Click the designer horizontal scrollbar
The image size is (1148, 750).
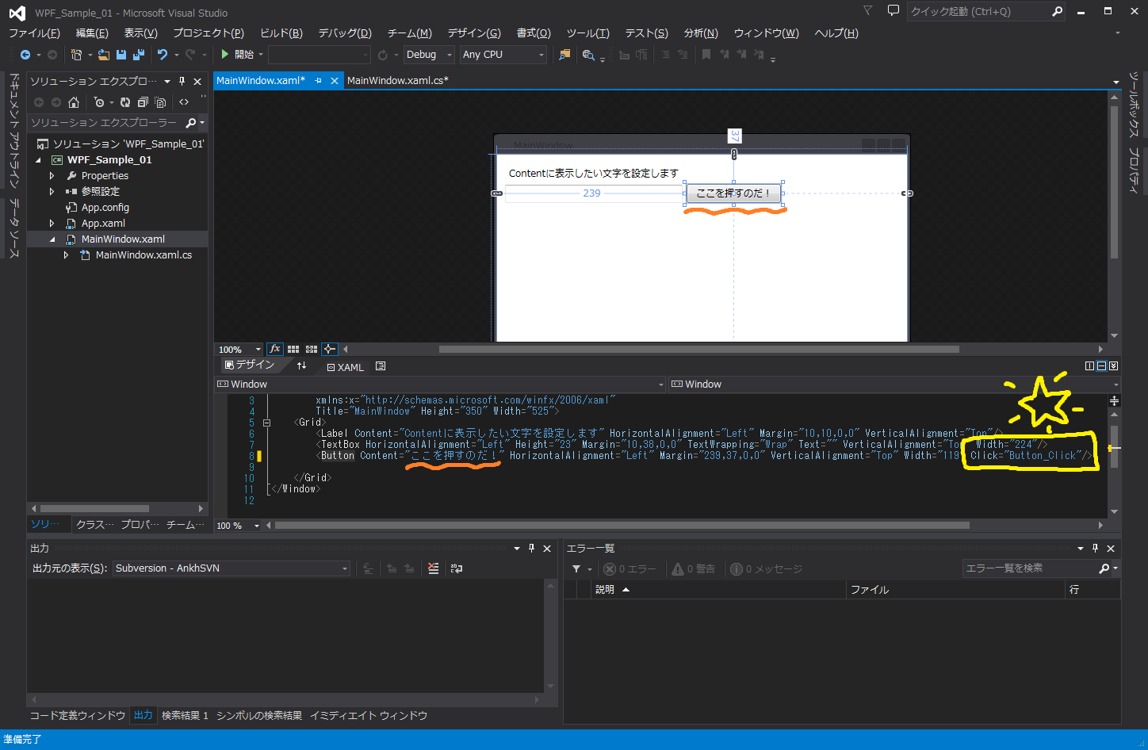[699, 350]
